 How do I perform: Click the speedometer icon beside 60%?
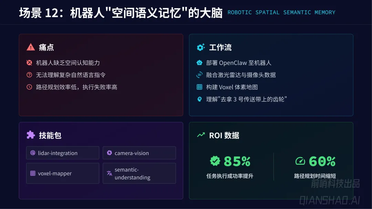click(x=300, y=161)
